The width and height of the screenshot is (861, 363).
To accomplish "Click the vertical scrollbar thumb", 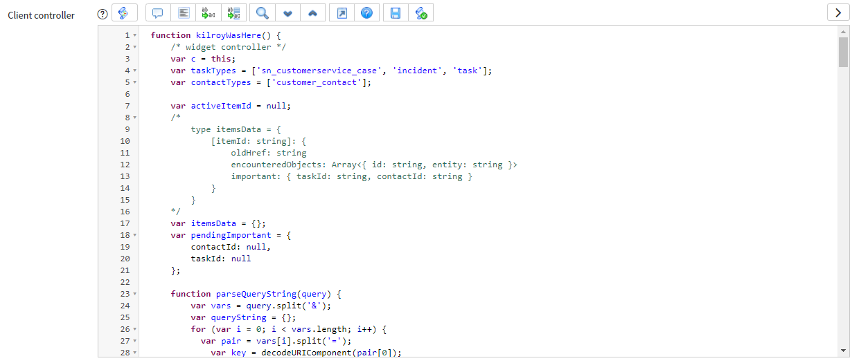I will [x=843, y=52].
